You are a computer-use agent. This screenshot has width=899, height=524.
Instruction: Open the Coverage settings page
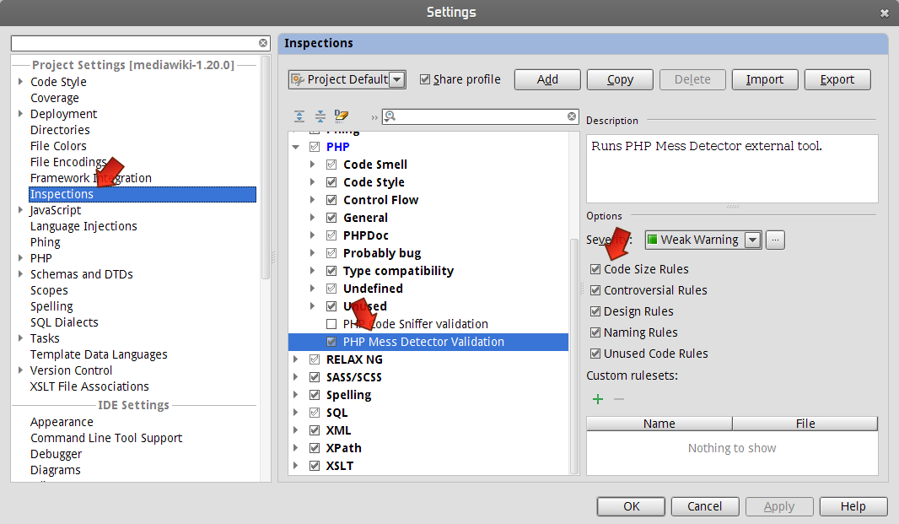[55, 98]
